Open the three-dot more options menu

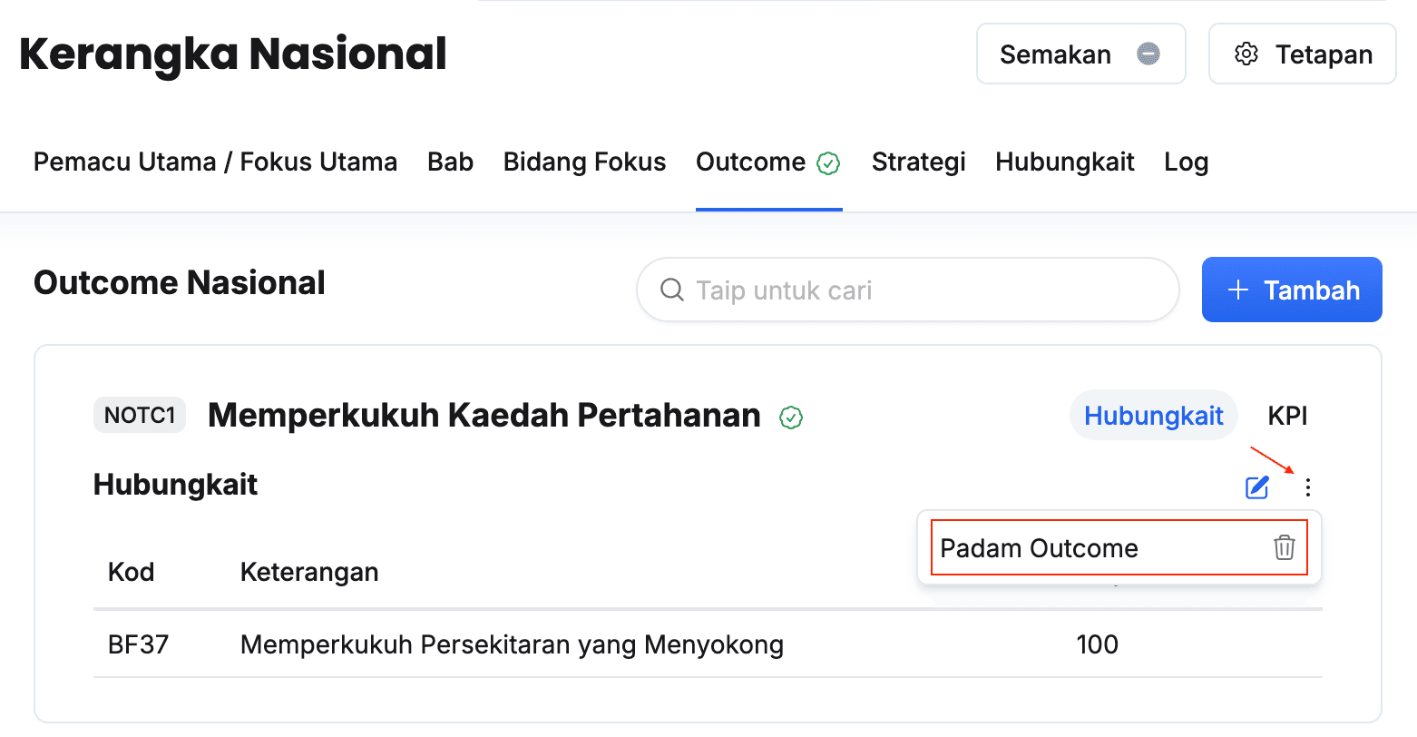[x=1307, y=487]
